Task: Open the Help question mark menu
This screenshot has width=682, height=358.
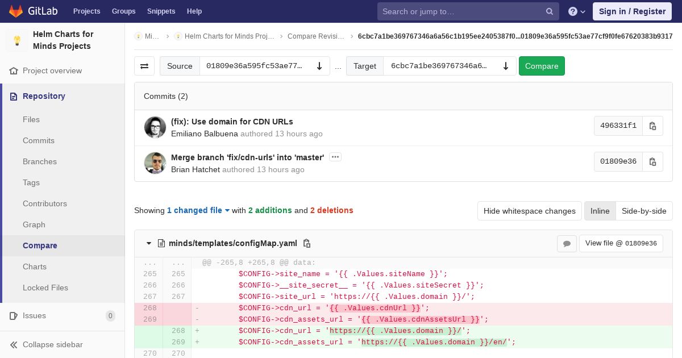Action: [576, 11]
